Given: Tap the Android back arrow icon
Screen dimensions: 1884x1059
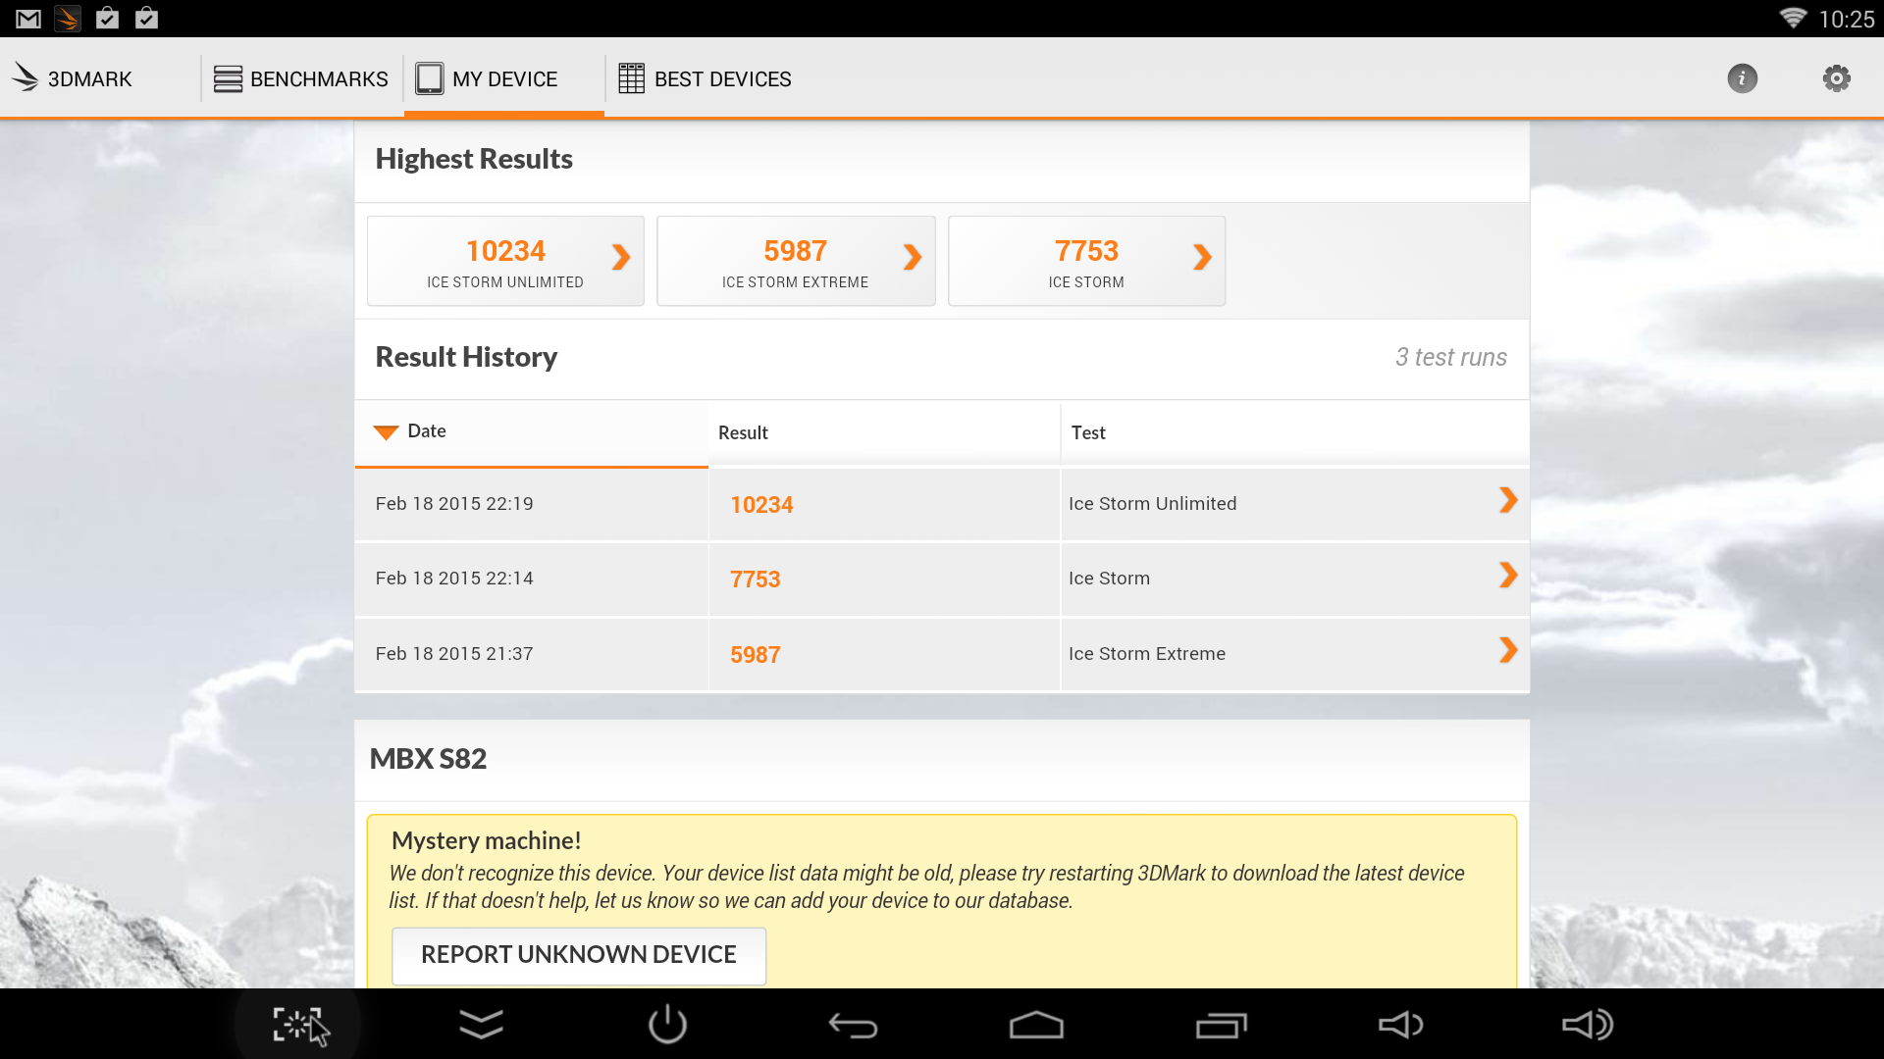Looking at the screenshot, I should point(853,1026).
